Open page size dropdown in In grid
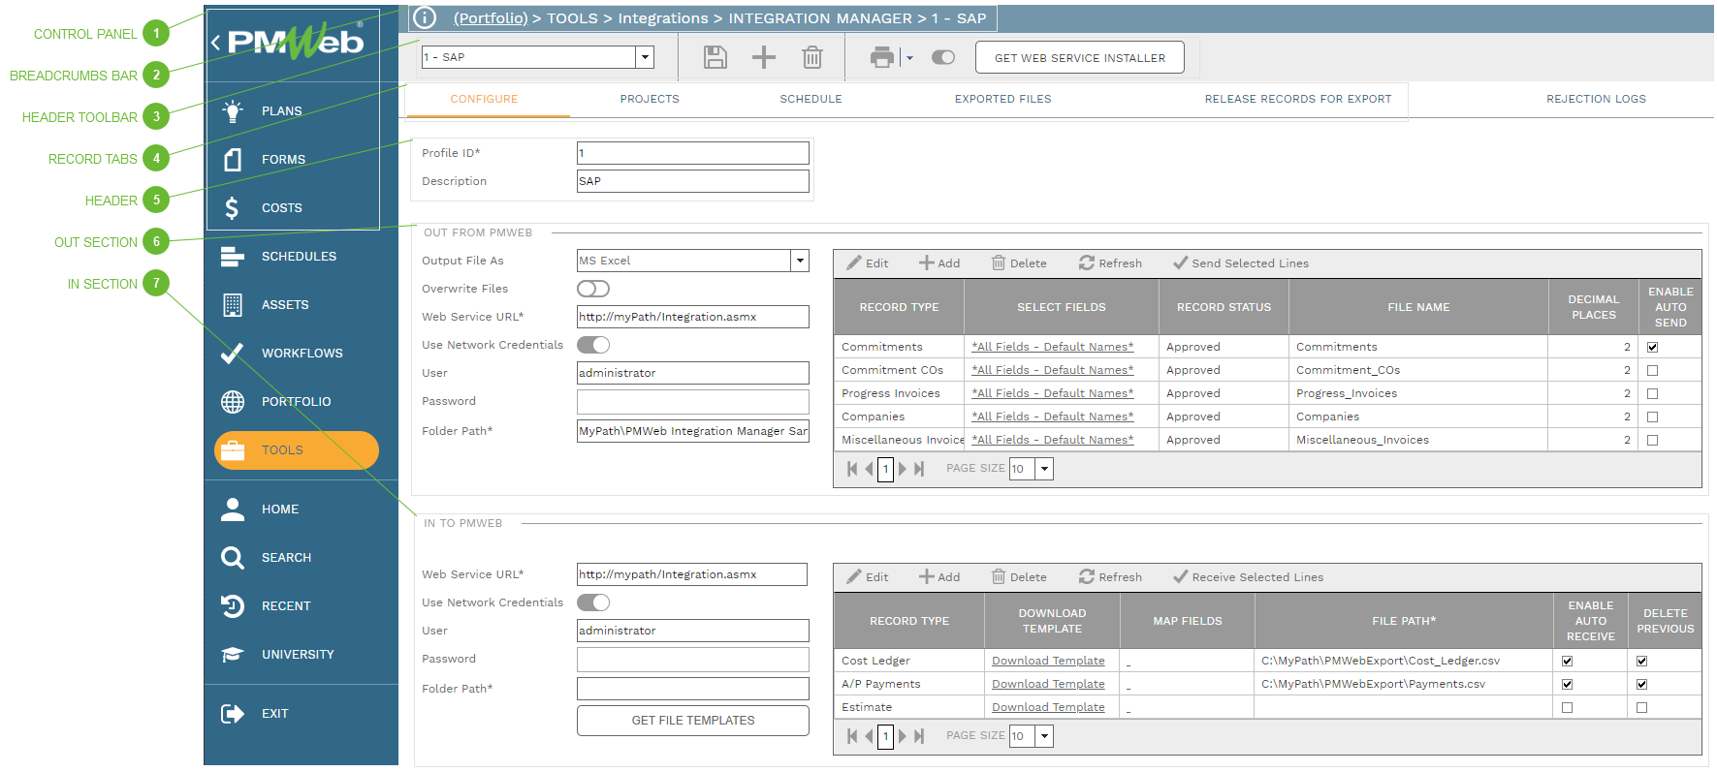Screen dimensions: 1717x772 click(x=1044, y=736)
